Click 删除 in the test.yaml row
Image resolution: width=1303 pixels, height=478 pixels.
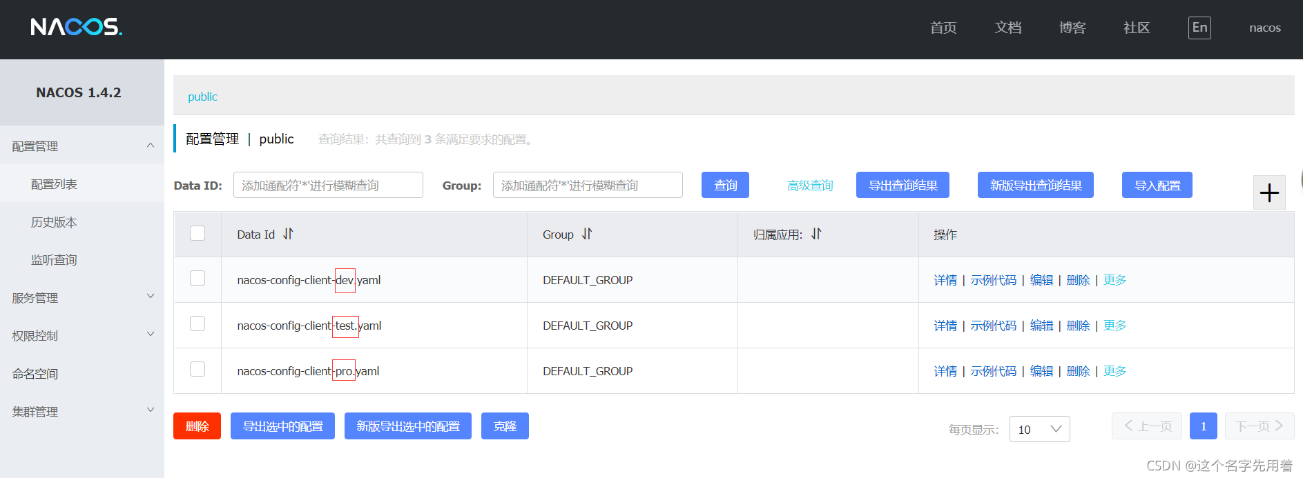[1078, 326]
